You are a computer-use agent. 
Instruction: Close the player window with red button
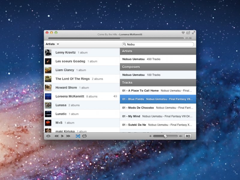click(47, 33)
